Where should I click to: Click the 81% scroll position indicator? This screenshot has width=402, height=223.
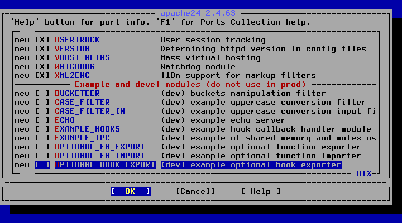click(364, 174)
